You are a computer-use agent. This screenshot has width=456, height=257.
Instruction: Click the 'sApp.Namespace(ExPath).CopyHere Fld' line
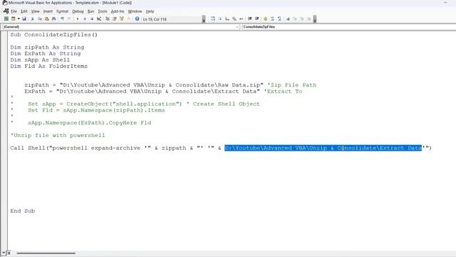click(x=89, y=123)
